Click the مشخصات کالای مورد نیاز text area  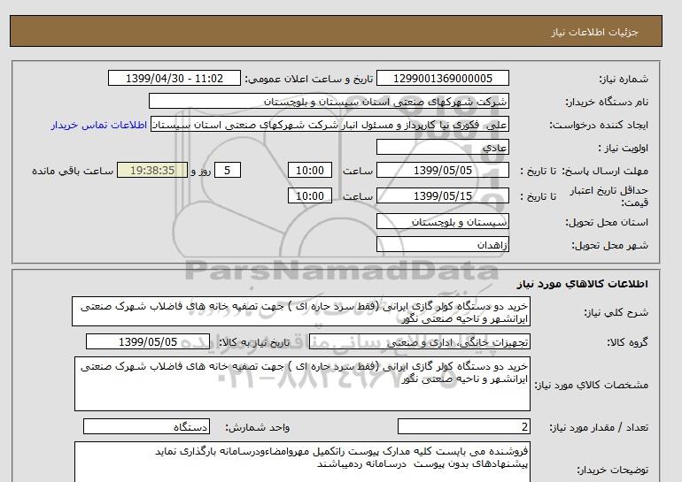(302, 384)
